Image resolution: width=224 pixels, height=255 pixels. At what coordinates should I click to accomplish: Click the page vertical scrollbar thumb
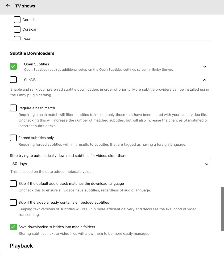(x=222, y=209)
